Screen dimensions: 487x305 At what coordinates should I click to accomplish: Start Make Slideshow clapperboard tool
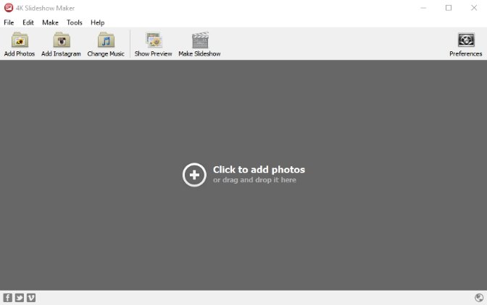199,44
